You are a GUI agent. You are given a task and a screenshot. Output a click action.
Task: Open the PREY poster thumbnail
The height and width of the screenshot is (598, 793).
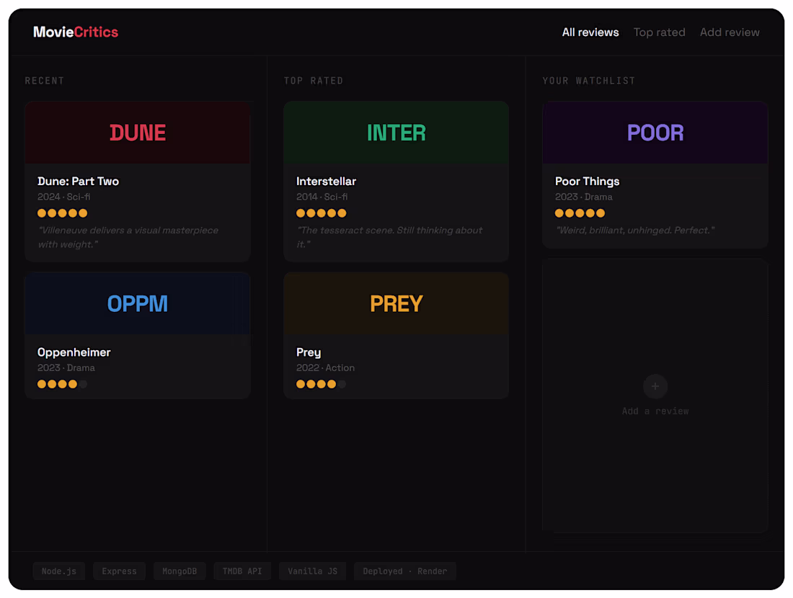tap(396, 303)
